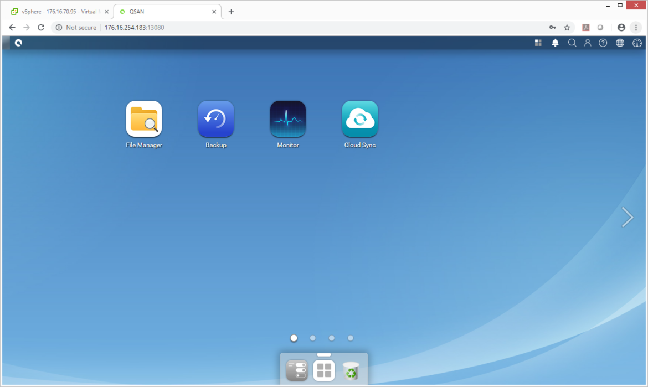Switch to the second page dot

[x=313, y=338]
